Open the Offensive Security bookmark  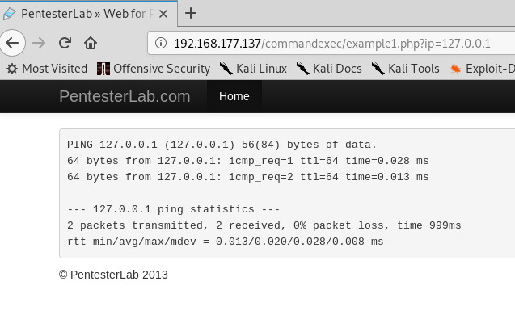click(154, 69)
